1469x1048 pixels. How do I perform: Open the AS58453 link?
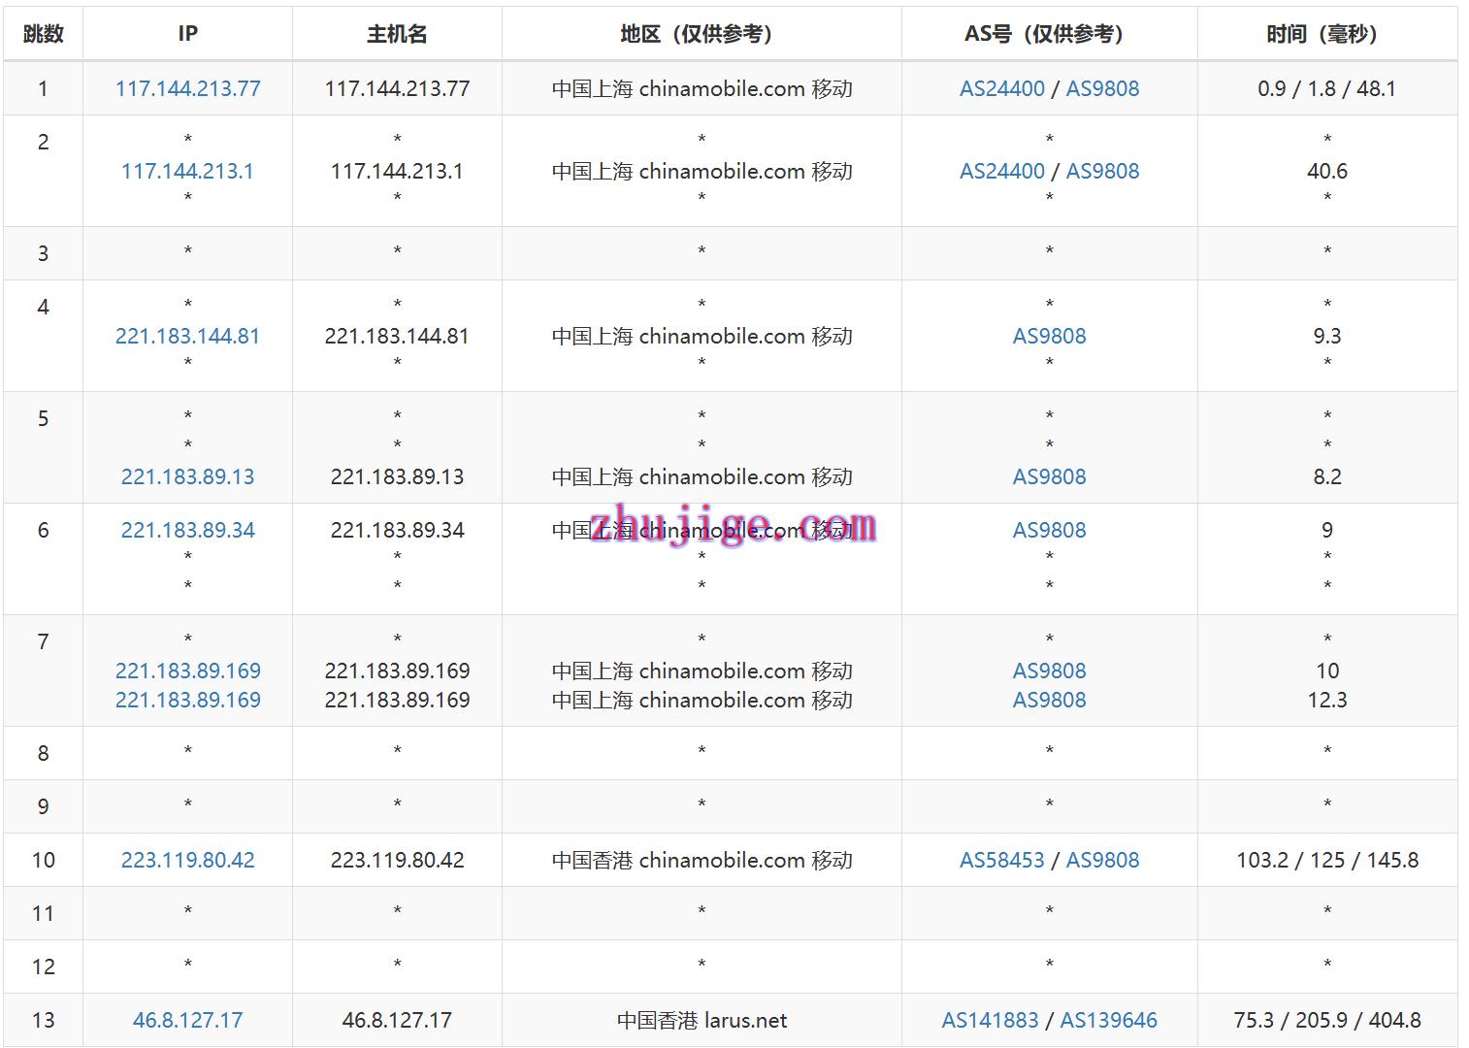tap(1001, 860)
